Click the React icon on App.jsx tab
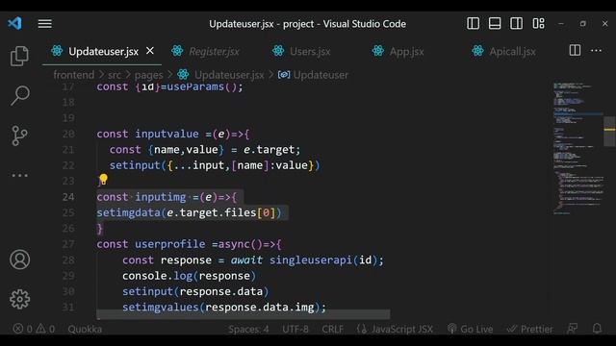 pos(378,51)
